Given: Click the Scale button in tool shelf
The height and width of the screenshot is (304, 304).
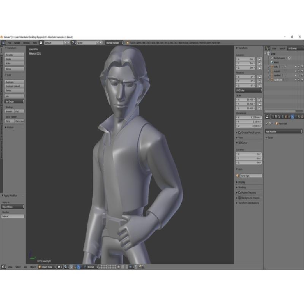Looking at the screenshot, I should [x=14, y=63].
